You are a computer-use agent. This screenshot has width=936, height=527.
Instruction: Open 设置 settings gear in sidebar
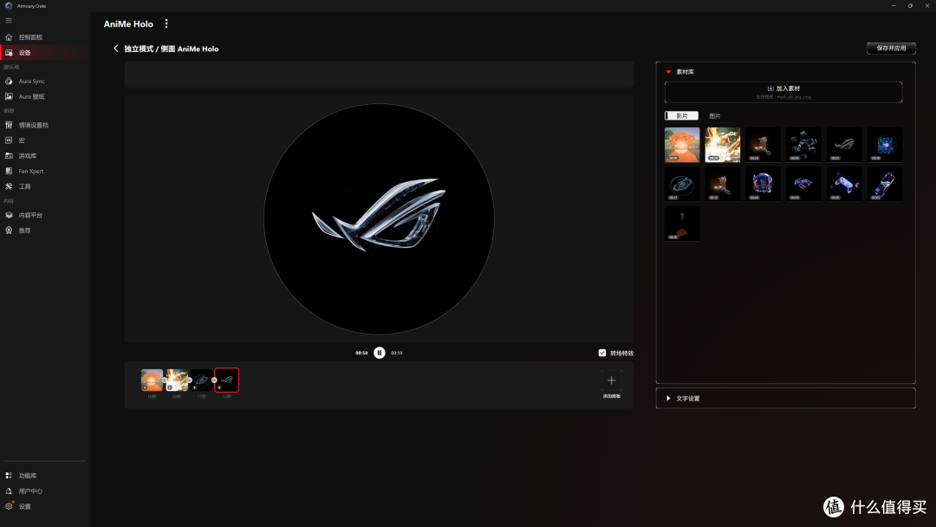pyautogui.click(x=9, y=506)
